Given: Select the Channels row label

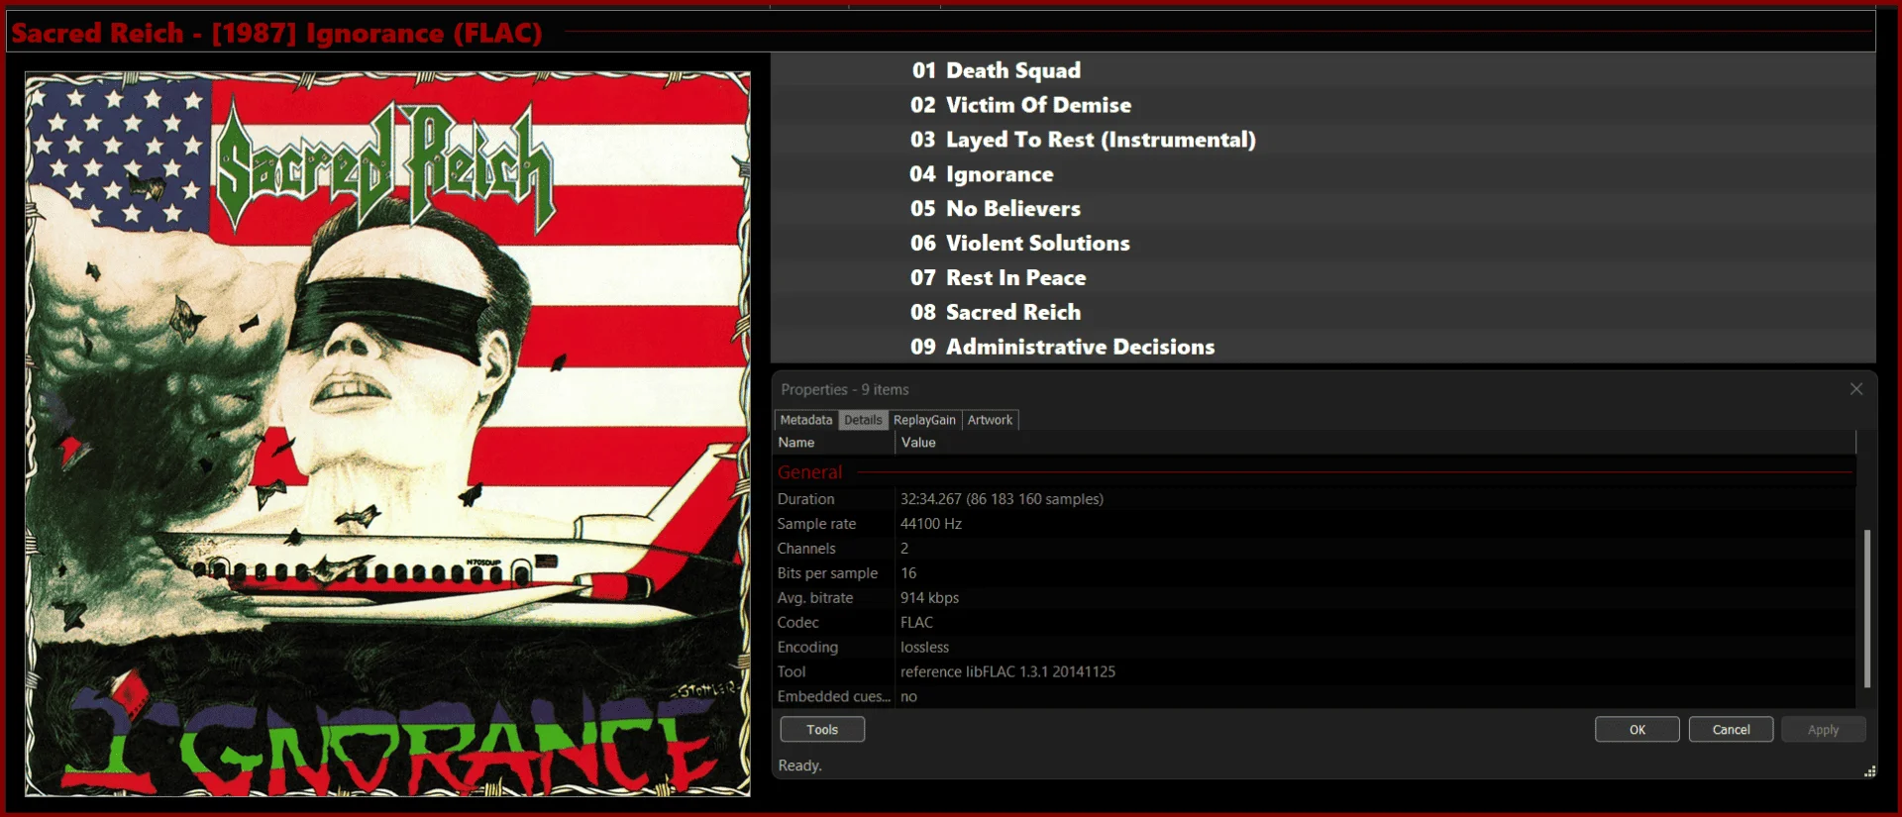Looking at the screenshot, I should point(806,549).
